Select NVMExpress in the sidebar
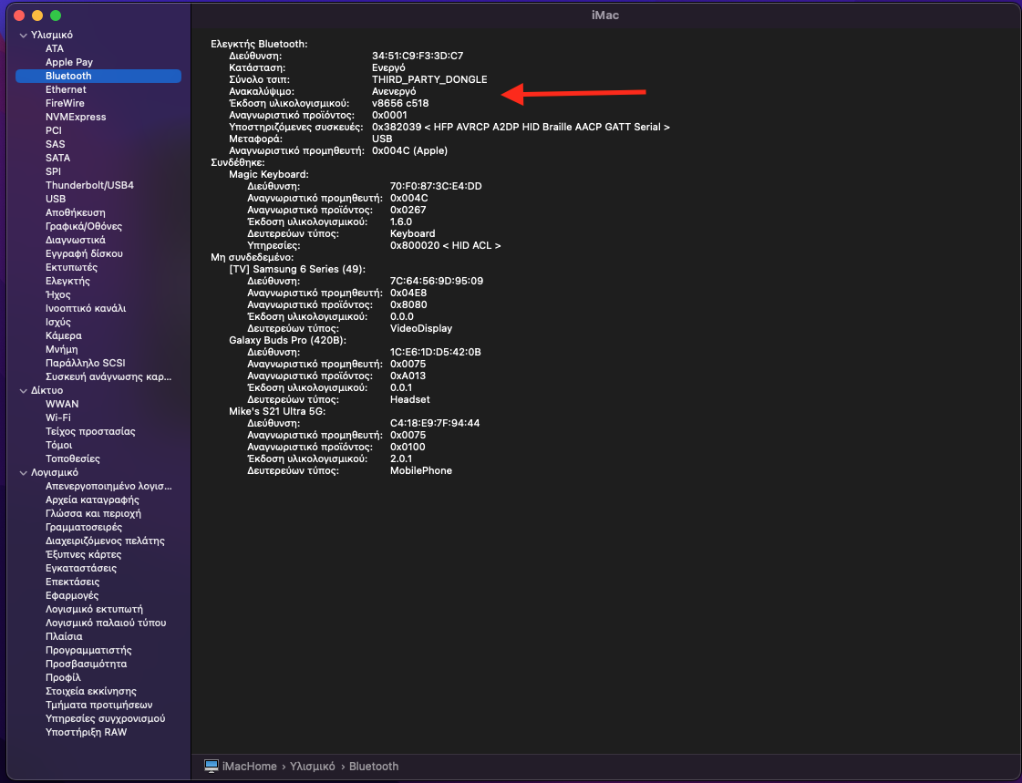The height and width of the screenshot is (783, 1022). (x=76, y=118)
